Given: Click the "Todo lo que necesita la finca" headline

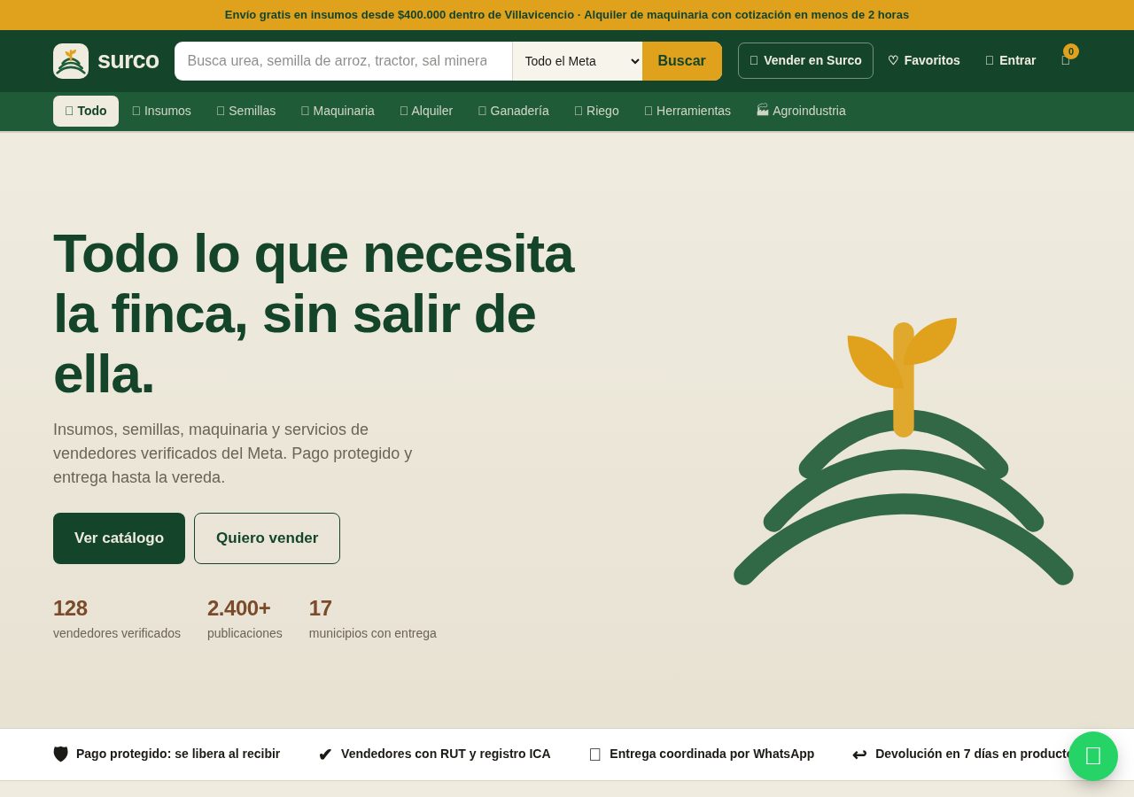Looking at the screenshot, I should click(314, 313).
